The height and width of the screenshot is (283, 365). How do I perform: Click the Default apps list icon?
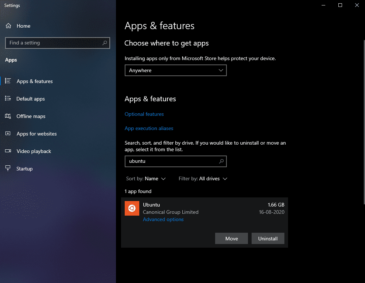8,98
